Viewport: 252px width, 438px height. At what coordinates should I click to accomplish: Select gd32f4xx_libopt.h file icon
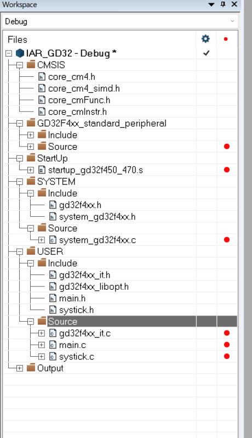coord(53,287)
